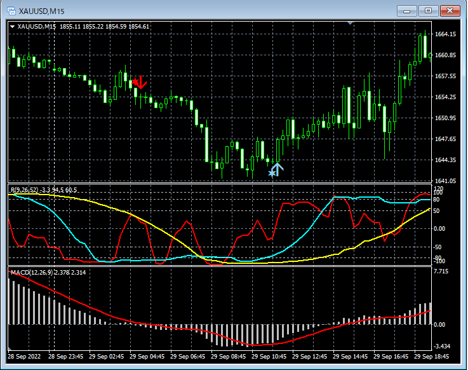This screenshot has width=468, height=370.
Task: Close the XAUUSD,M15 chart window
Action: 450,11
